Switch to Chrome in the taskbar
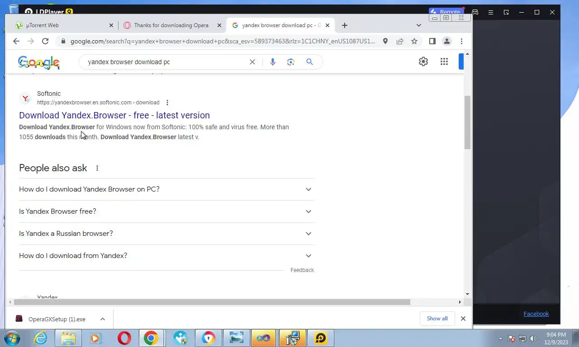579x347 pixels. (151, 338)
